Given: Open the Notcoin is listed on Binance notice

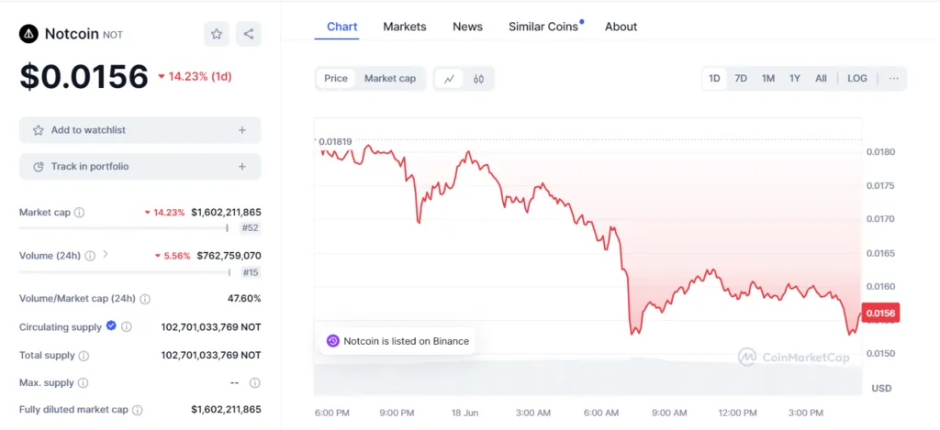Looking at the screenshot, I should tap(397, 341).
